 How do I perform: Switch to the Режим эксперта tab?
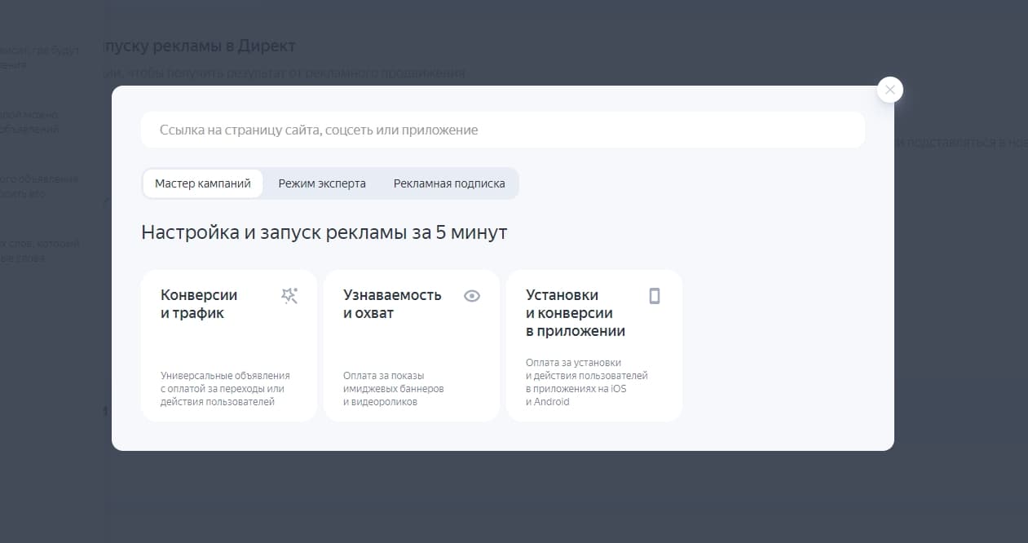point(321,183)
